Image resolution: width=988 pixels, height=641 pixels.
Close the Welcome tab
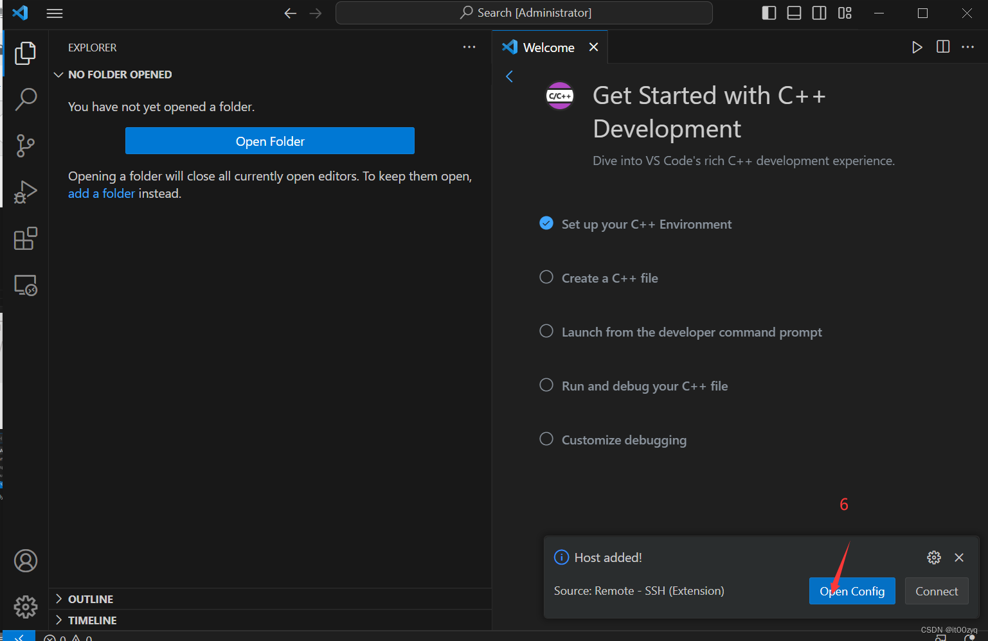(x=594, y=47)
